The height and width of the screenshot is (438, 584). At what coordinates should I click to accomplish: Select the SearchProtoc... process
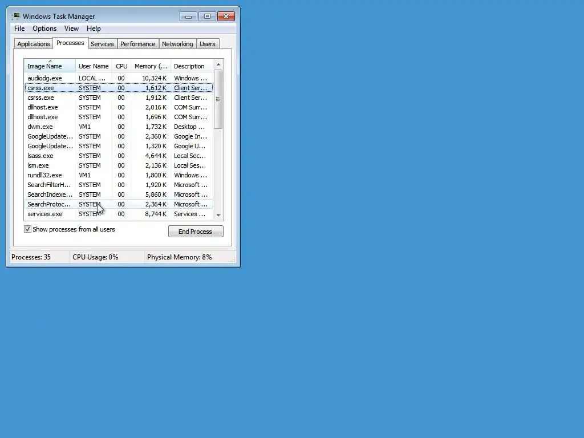pos(119,204)
